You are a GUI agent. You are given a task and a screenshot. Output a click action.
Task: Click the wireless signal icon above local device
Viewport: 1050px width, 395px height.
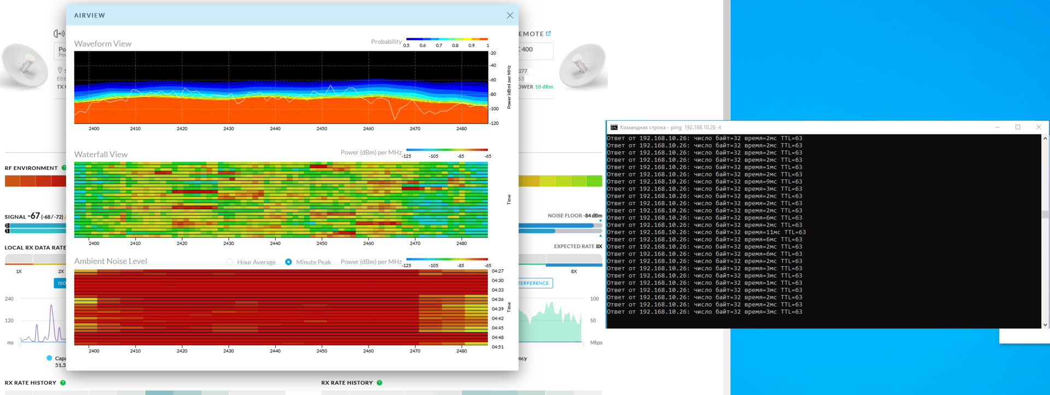coord(59,34)
